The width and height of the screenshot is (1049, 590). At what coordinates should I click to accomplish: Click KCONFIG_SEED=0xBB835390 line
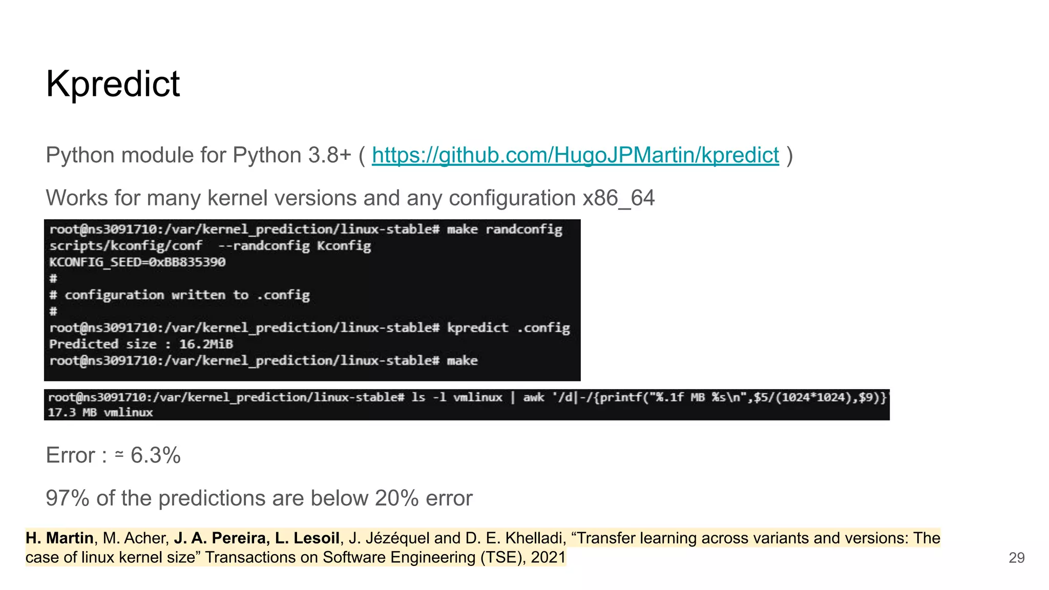[137, 262]
